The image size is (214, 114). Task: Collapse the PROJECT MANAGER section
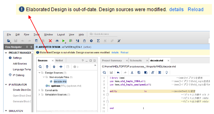pyautogui.click(x=6, y=53)
